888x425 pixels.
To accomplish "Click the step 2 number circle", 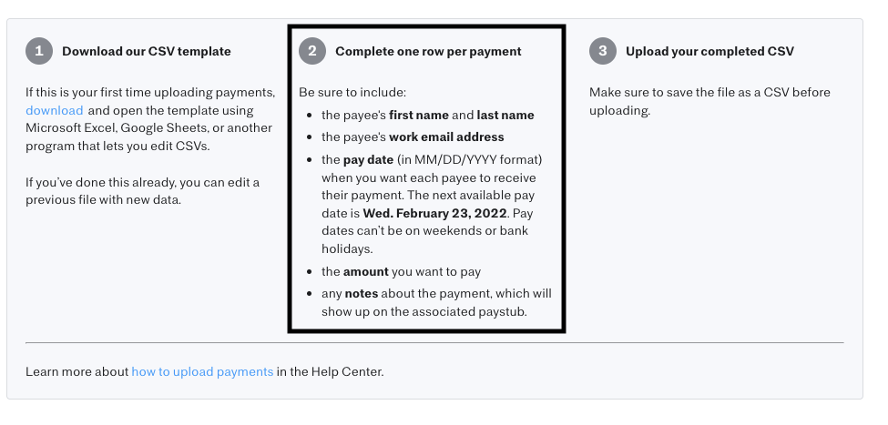I will pos(312,51).
